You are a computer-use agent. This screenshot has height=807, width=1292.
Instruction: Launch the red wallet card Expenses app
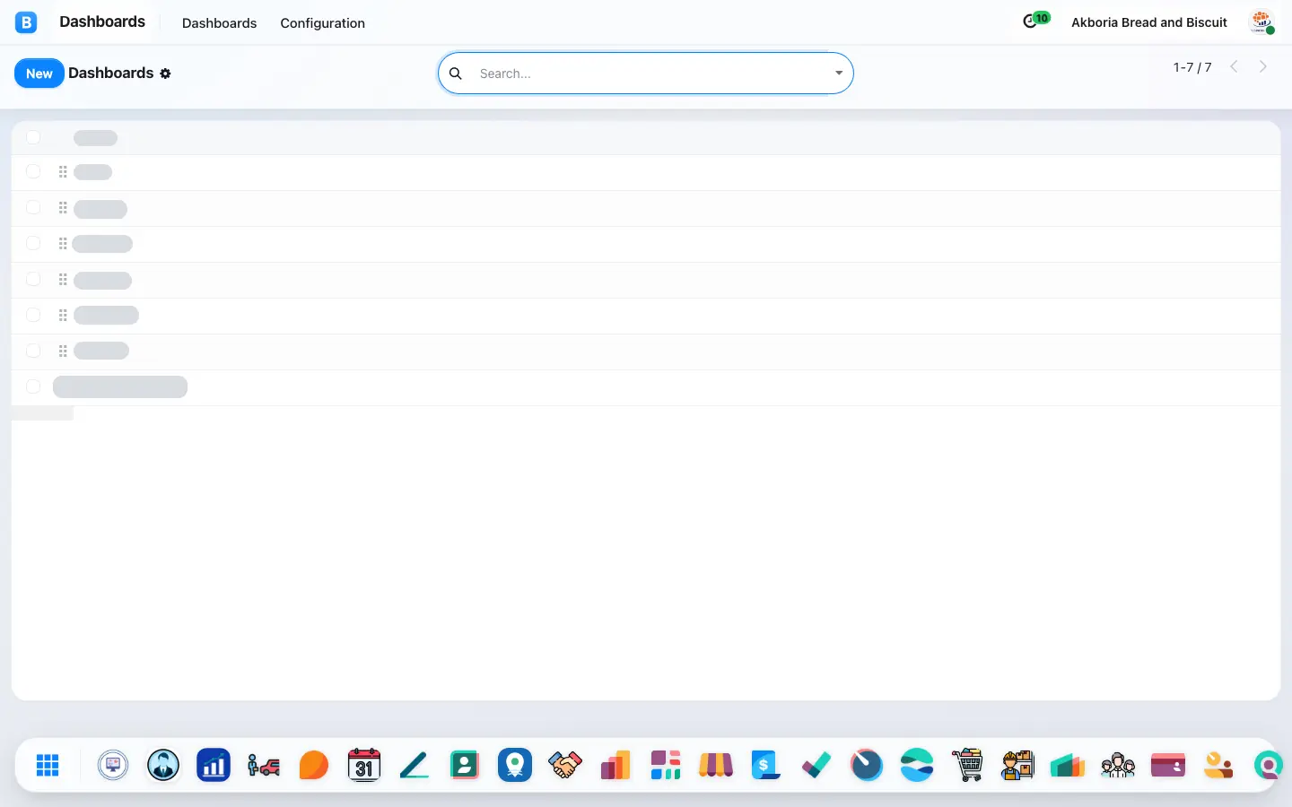[1168, 765]
